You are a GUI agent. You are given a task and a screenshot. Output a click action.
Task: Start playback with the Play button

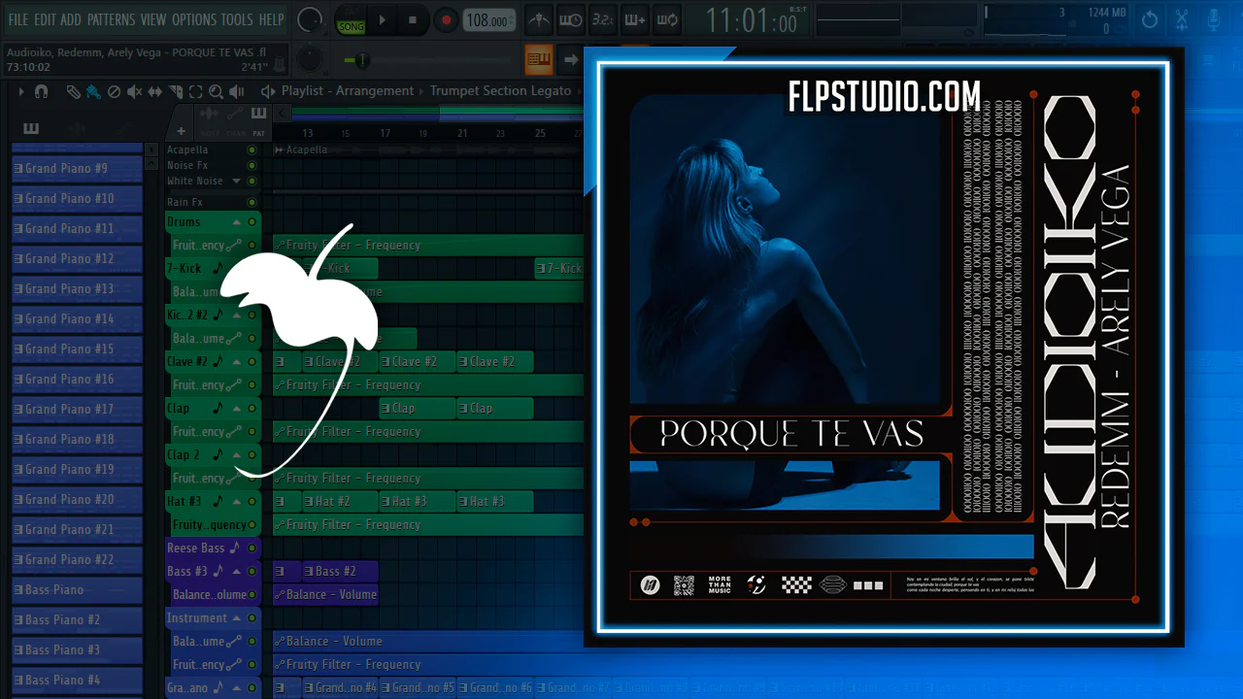pos(383,19)
